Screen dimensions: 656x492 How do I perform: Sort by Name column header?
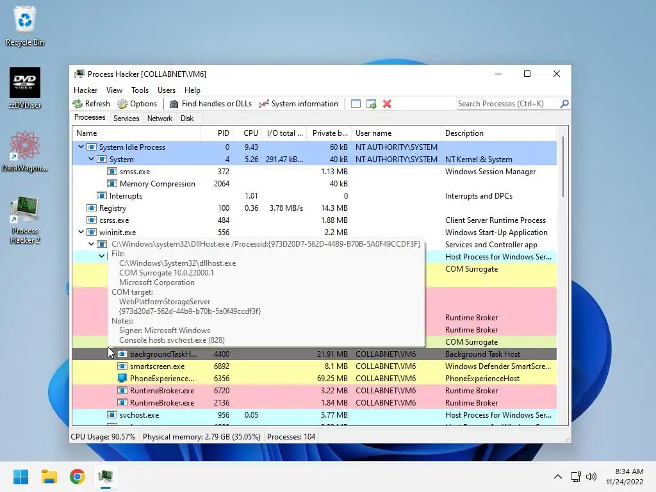136,133
